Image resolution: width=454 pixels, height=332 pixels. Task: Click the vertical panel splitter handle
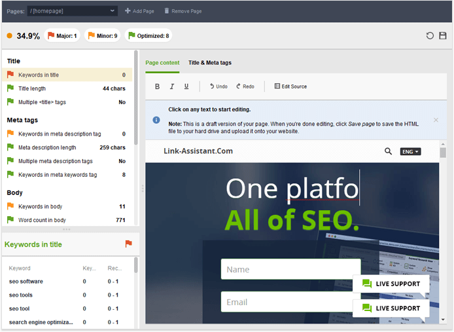pyautogui.click(x=142, y=189)
